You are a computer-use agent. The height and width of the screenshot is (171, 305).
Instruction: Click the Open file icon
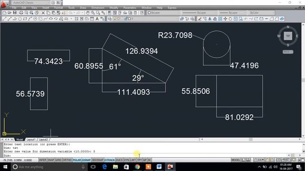[10, 13]
